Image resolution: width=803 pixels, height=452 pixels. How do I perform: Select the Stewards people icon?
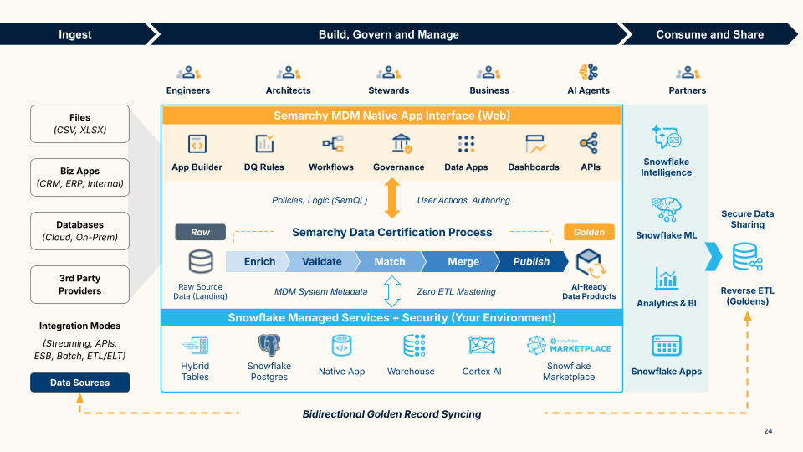388,73
